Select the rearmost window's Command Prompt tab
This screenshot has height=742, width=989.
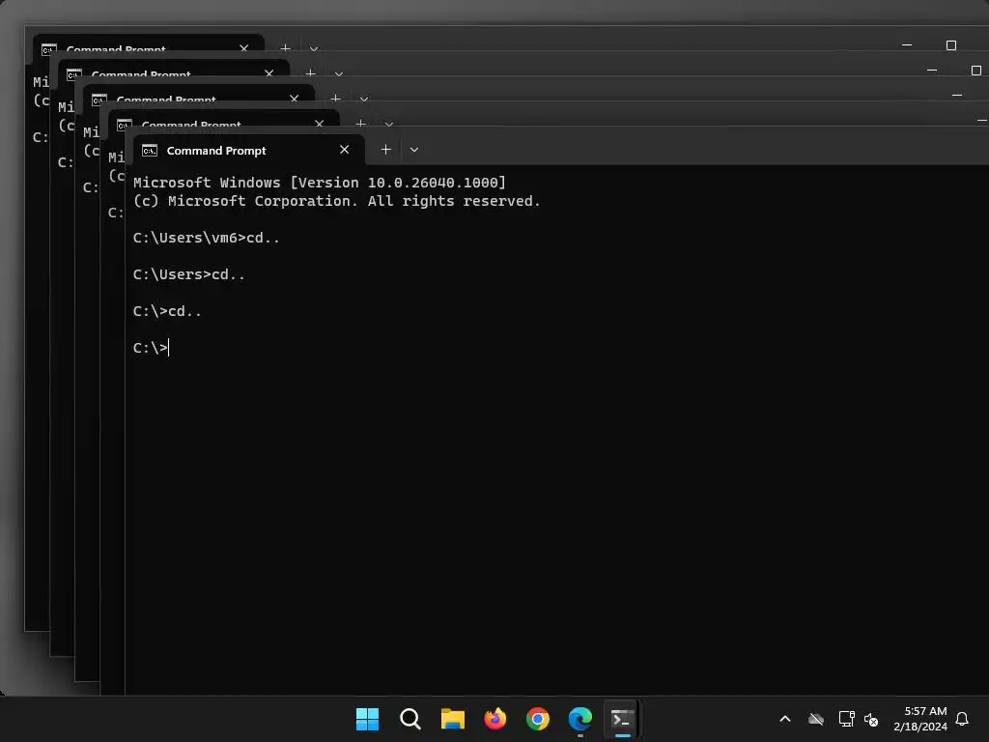(148, 43)
